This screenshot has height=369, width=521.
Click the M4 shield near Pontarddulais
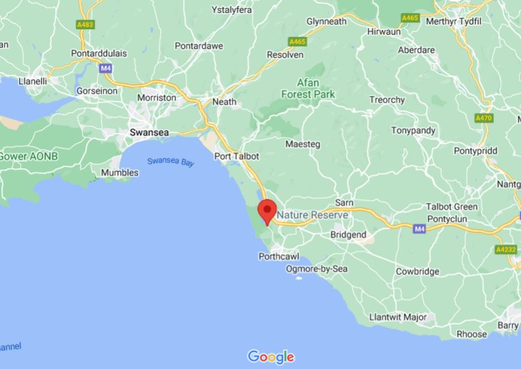(x=106, y=68)
